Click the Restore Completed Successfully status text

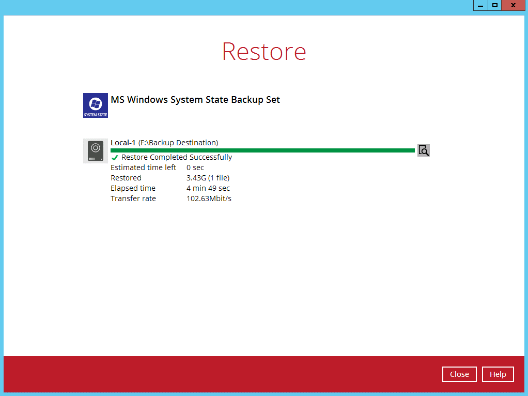click(177, 157)
